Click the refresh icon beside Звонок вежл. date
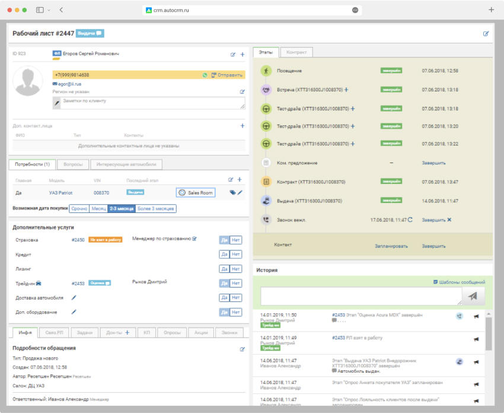Image resolution: width=504 pixels, height=413 pixels. click(410, 220)
